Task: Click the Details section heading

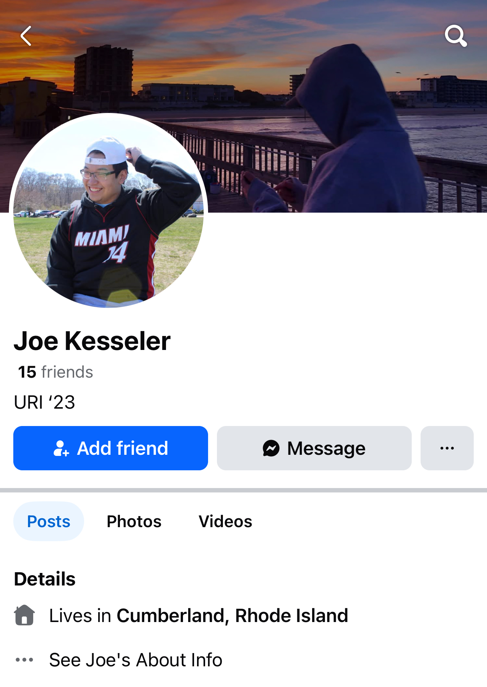Action: pyautogui.click(x=45, y=578)
